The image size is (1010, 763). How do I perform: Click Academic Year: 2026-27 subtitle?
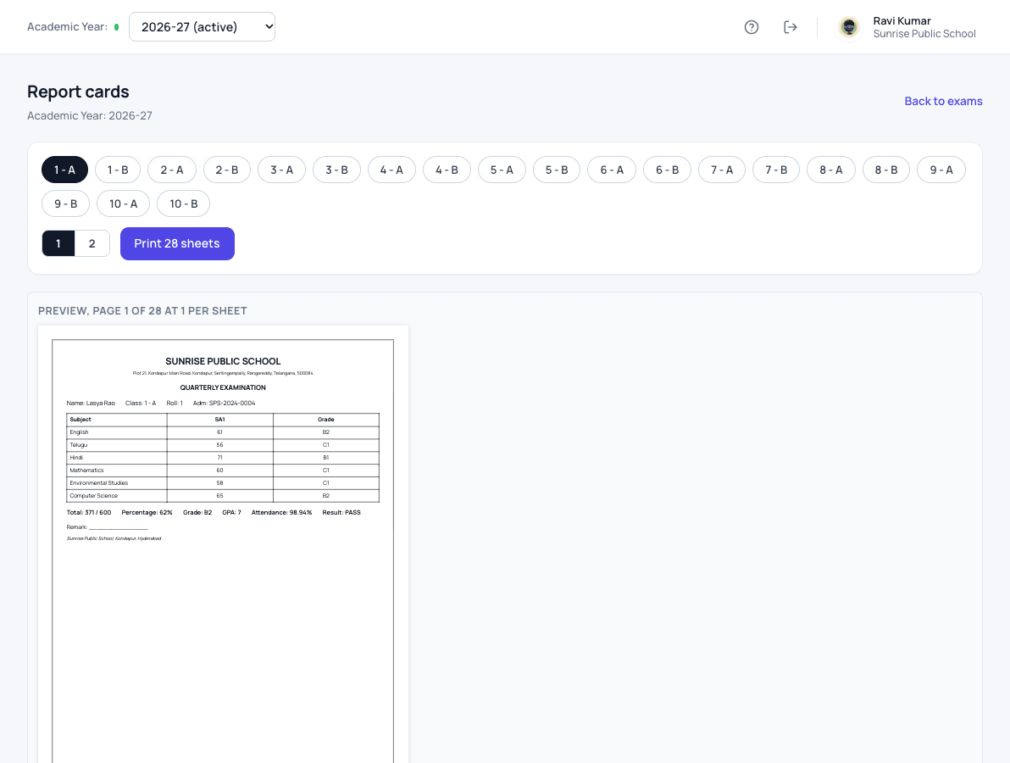pyautogui.click(x=90, y=116)
